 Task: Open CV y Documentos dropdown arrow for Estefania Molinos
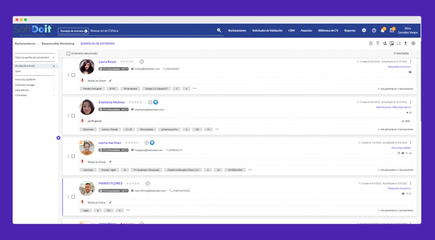127,110
